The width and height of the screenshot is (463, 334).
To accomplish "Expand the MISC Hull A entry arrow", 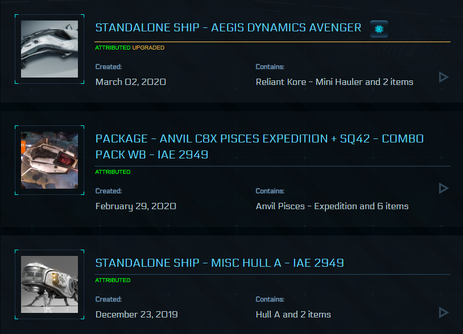I will click(x=444, y=312).
